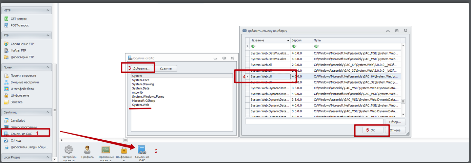Open the Профиль icon in bottom toolbar
The height and width of the screenshot is (163, 471).
point(87,150)
